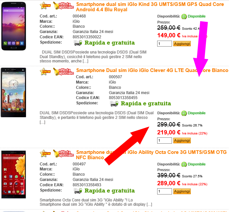Focus quantity field for iGlo Kind
This screenshot has height=212, width=229.
(164, 44)
